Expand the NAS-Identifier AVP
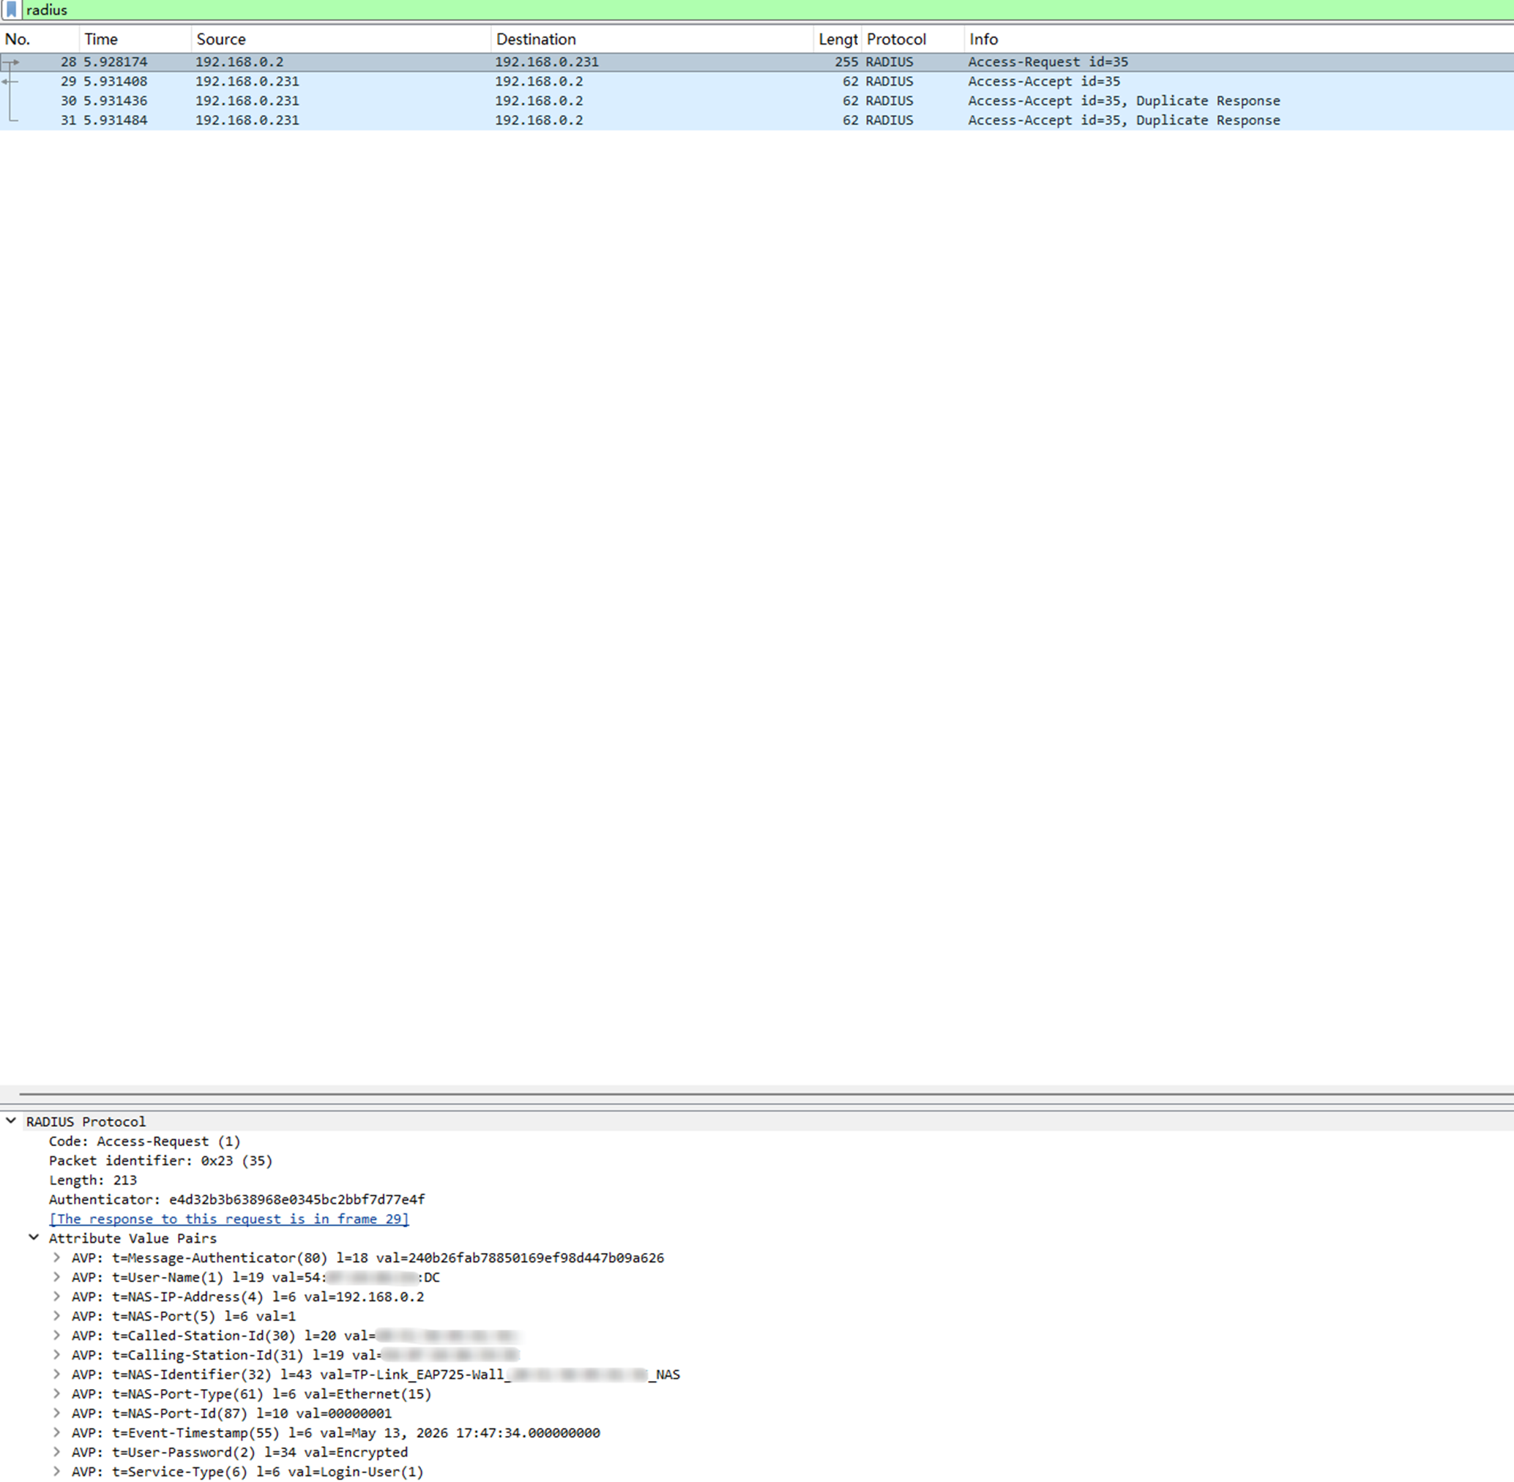 click(x=56, y=1374)
